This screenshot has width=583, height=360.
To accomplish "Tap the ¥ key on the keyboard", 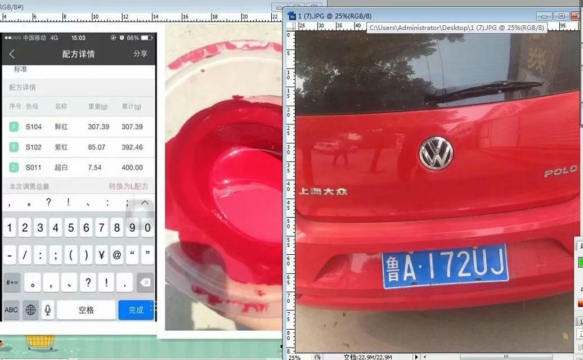I will pyautogui.click(x=101, y=255).
